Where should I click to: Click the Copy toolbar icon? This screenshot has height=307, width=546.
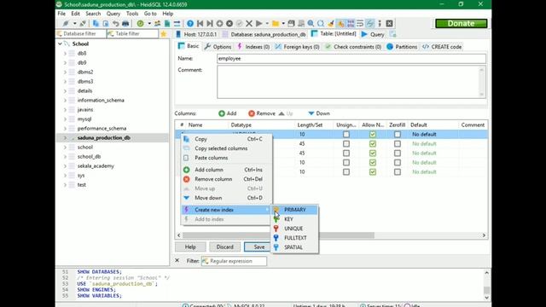tap(96, 23)
